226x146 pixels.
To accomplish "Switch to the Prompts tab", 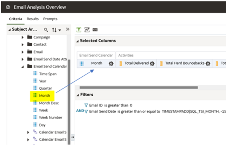I will pyautogui.click(x=50, y=19).
